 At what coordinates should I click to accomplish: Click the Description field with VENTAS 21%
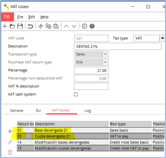118,47
